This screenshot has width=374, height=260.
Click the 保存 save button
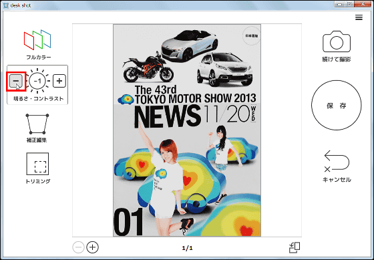click(337, 106)
